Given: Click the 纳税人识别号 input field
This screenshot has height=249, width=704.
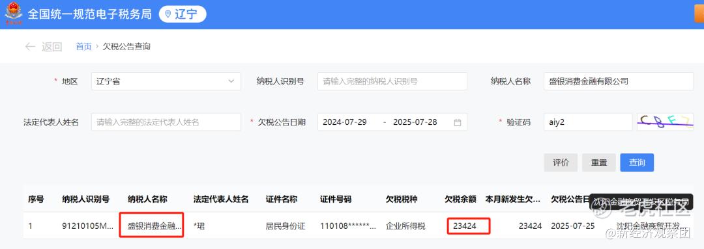Looking at the screenshot, I should tap(392, 81).
